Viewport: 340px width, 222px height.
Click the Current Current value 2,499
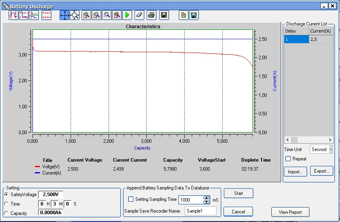pyautogui.click(x=118, y=169)
